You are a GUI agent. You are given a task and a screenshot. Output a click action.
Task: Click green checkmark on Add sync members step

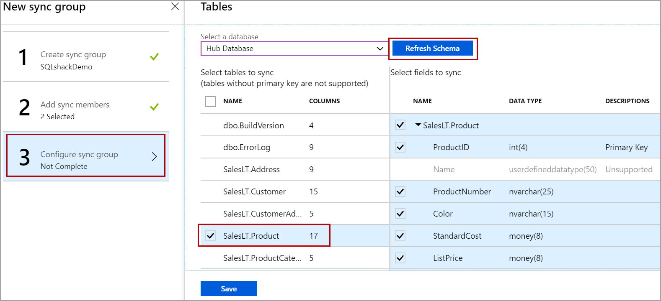(154, 107)
